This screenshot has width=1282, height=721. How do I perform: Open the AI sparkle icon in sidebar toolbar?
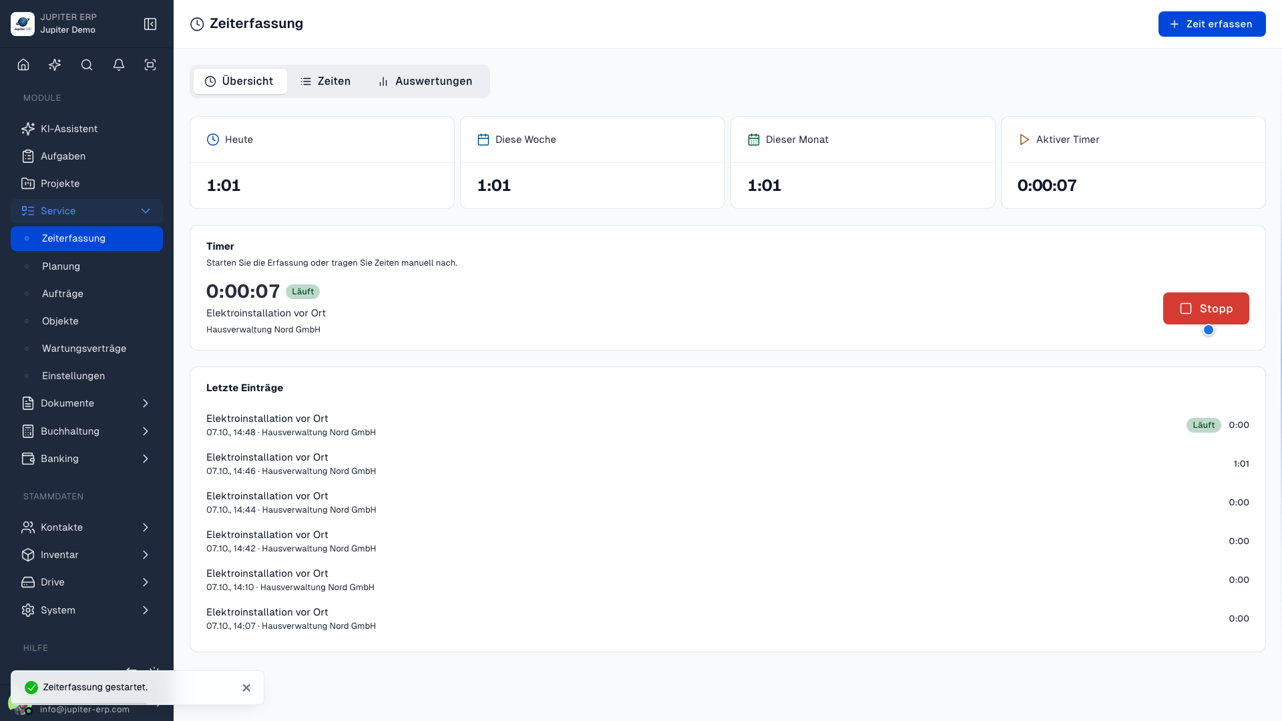click(55, 65)
